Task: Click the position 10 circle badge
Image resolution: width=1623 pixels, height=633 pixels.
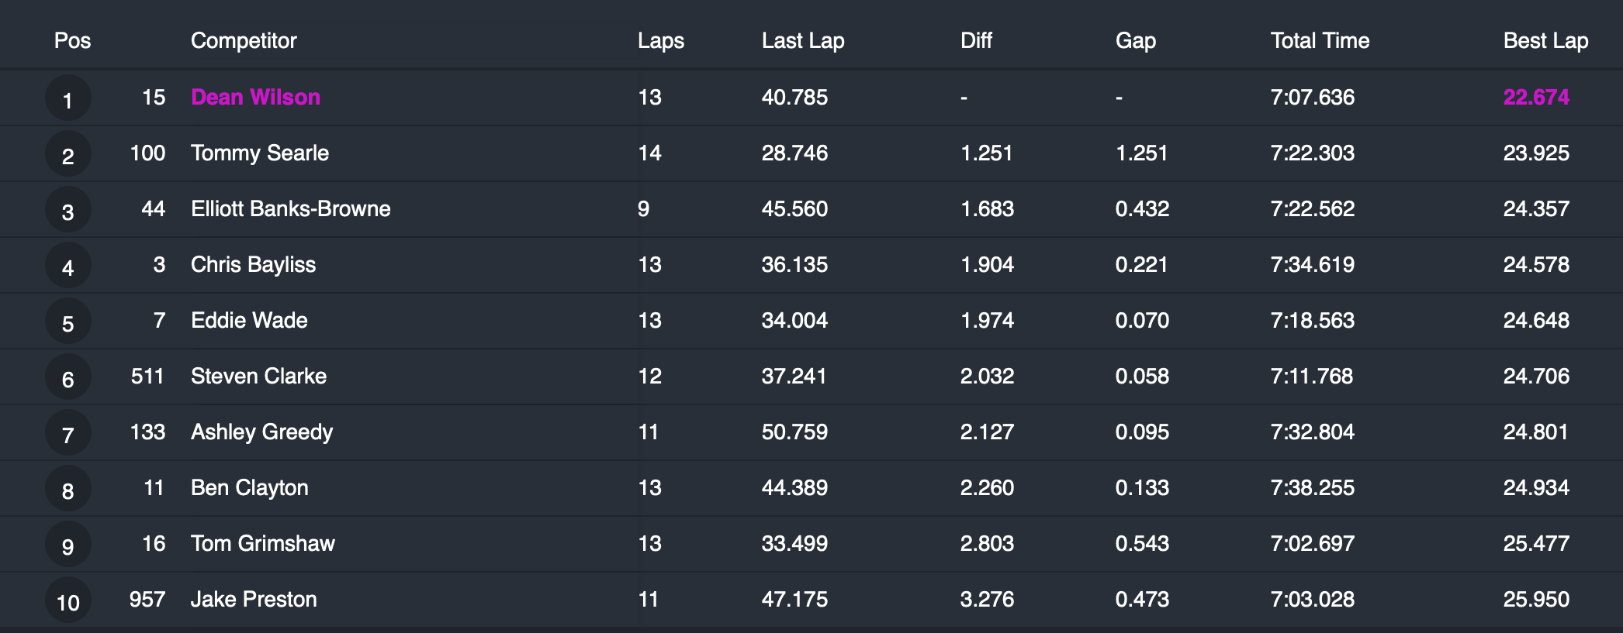Action: click(x=68, y=600)
